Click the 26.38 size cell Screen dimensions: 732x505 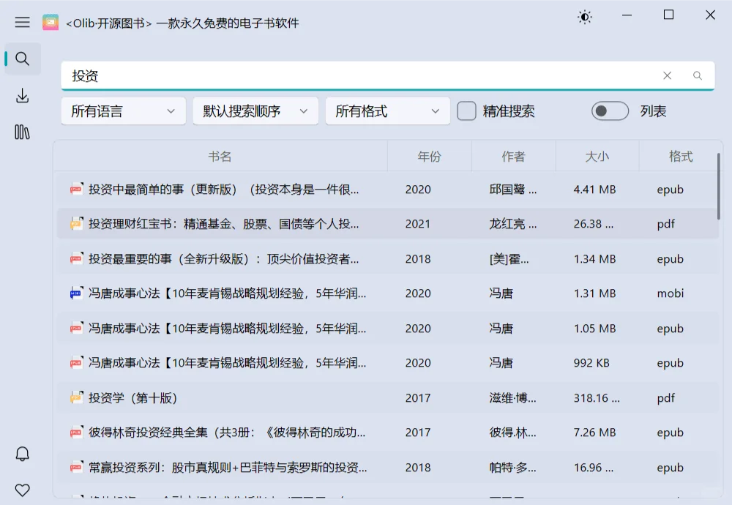coord(594,223)
